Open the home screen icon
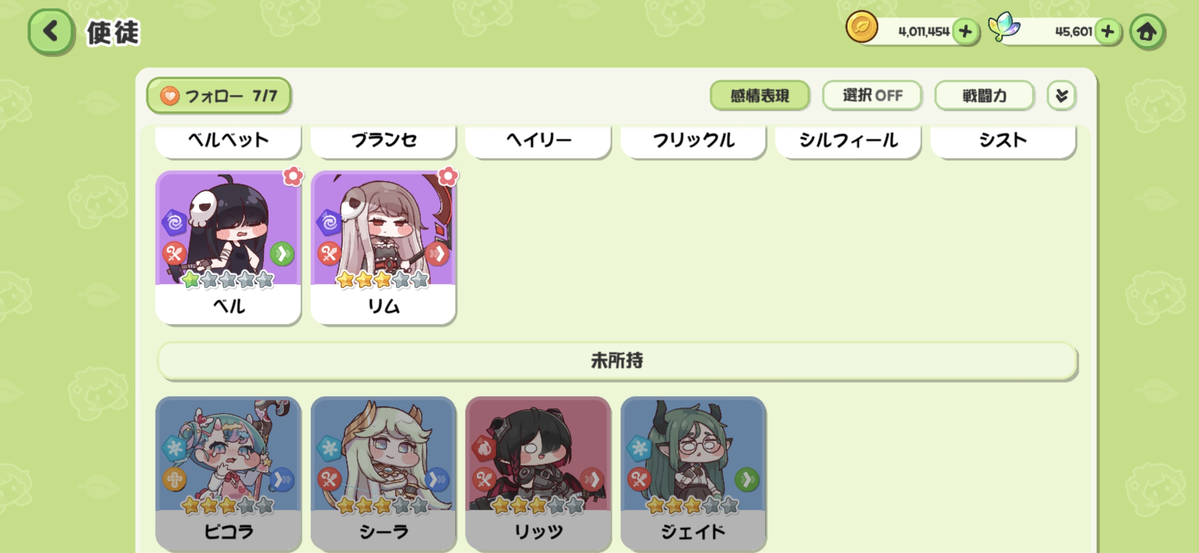The image size is (1199, 553). [1147, 32]
